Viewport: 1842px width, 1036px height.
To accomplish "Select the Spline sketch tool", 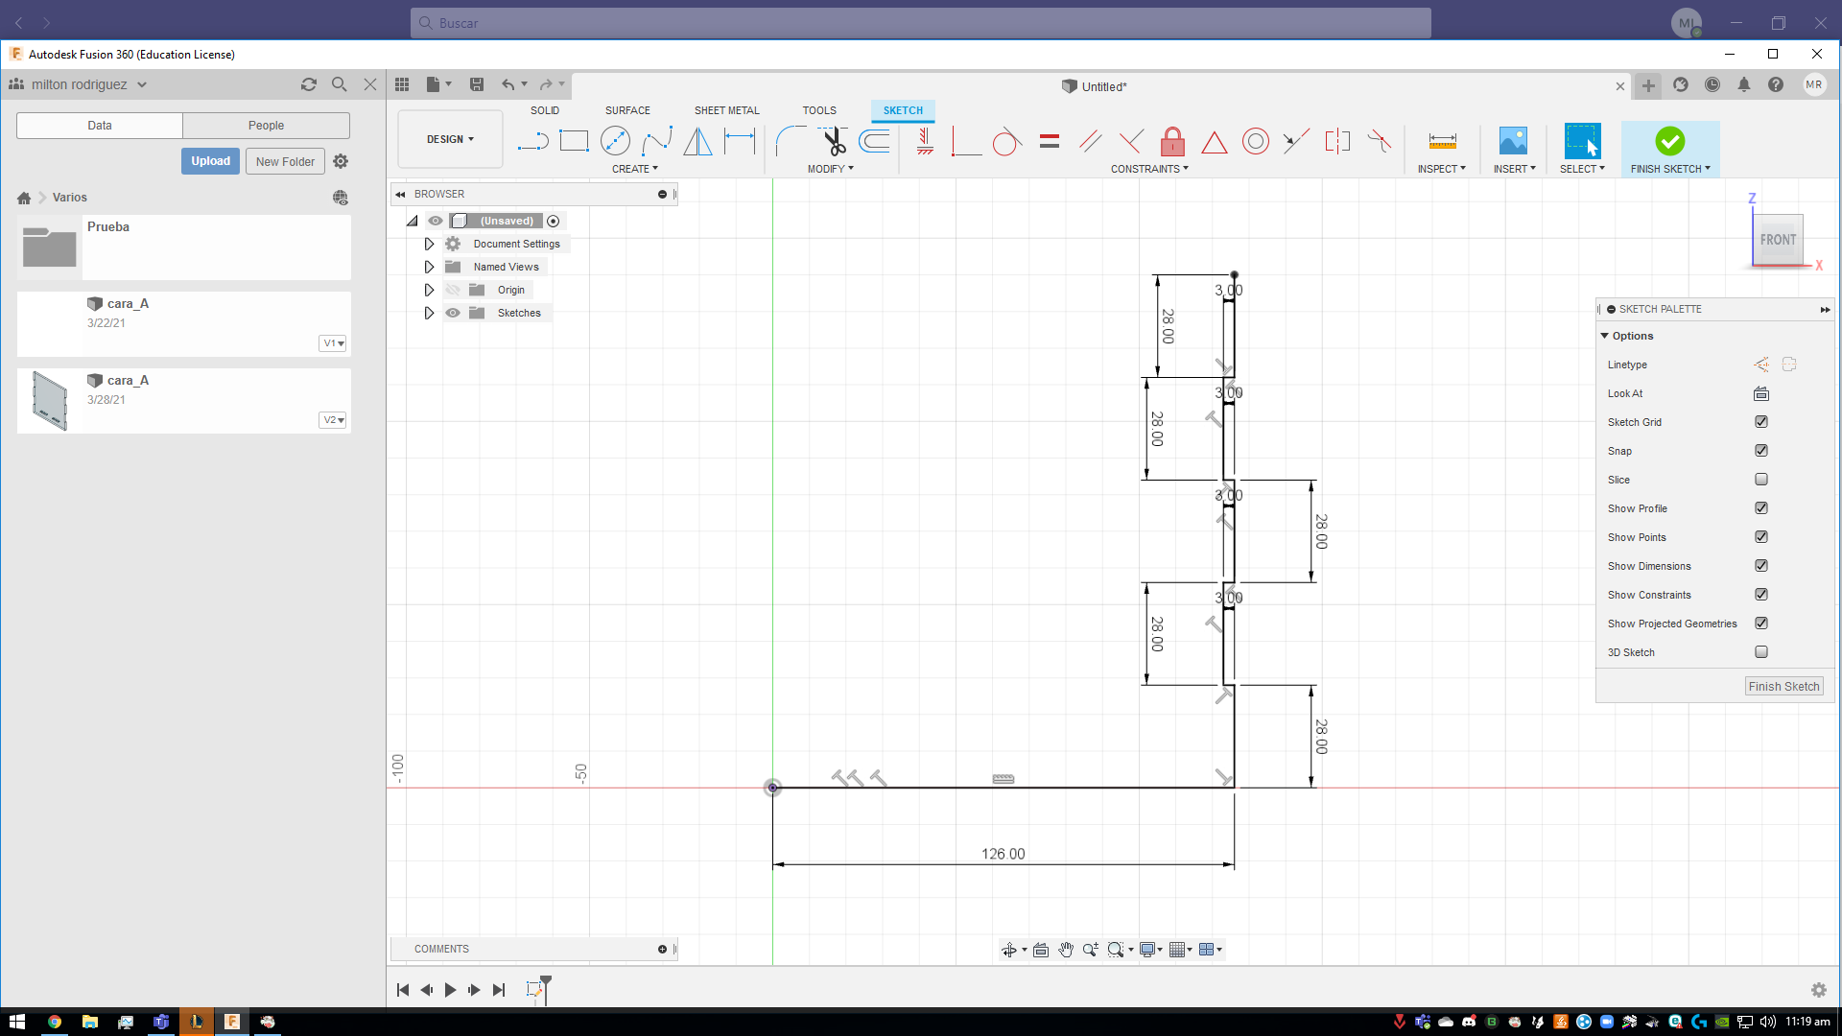I will point(657,142).
